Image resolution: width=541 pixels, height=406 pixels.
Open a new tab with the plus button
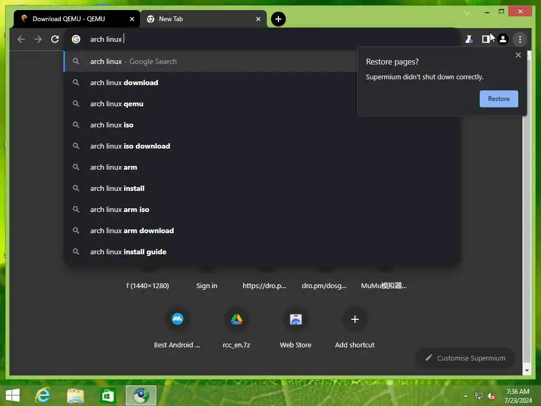coord(278,19)
